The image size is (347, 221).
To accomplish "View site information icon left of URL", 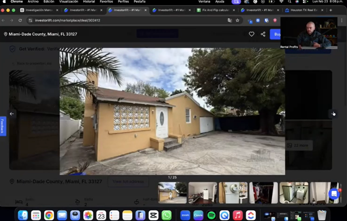I will pos(30,20).
